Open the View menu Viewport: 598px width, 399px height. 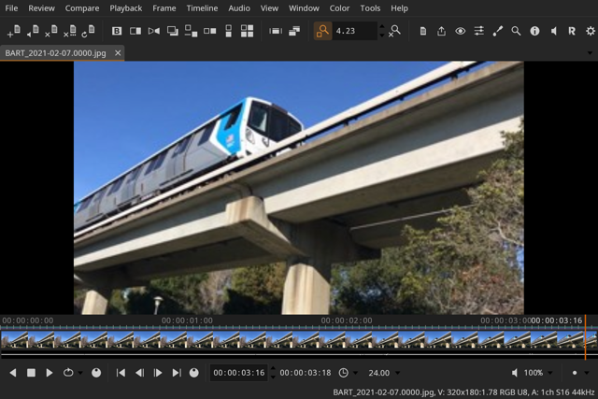point(269,8)
